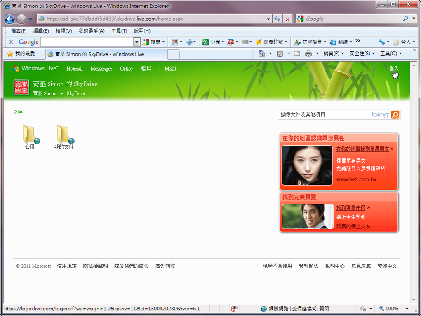Go back with the browser Back arrow
The height and width of the screenshot is (316, 421).
click(9, 19)
